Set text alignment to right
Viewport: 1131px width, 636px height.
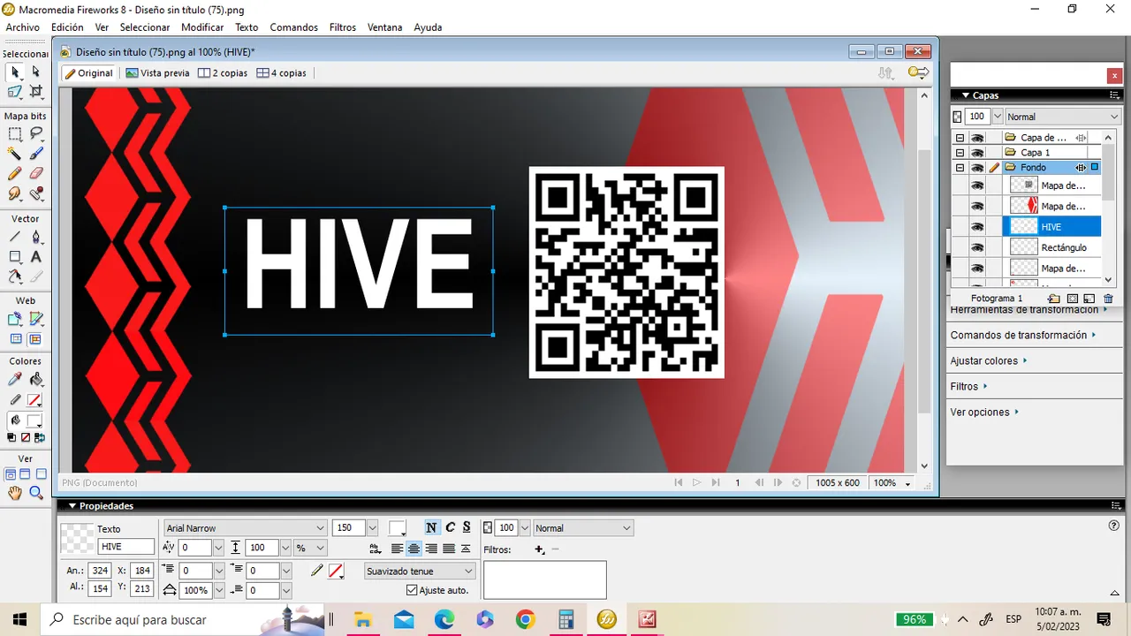click(x=431, y=549)
